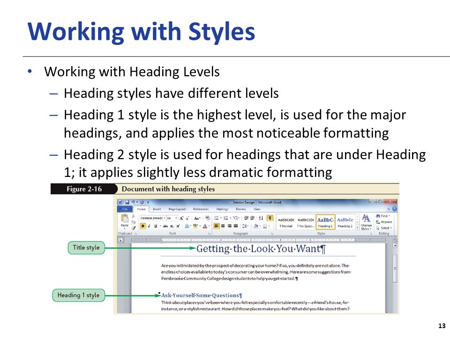The image size is (450, 337).
Task: Open the Find dropdown arrow
Action: (x=390, y=216)
